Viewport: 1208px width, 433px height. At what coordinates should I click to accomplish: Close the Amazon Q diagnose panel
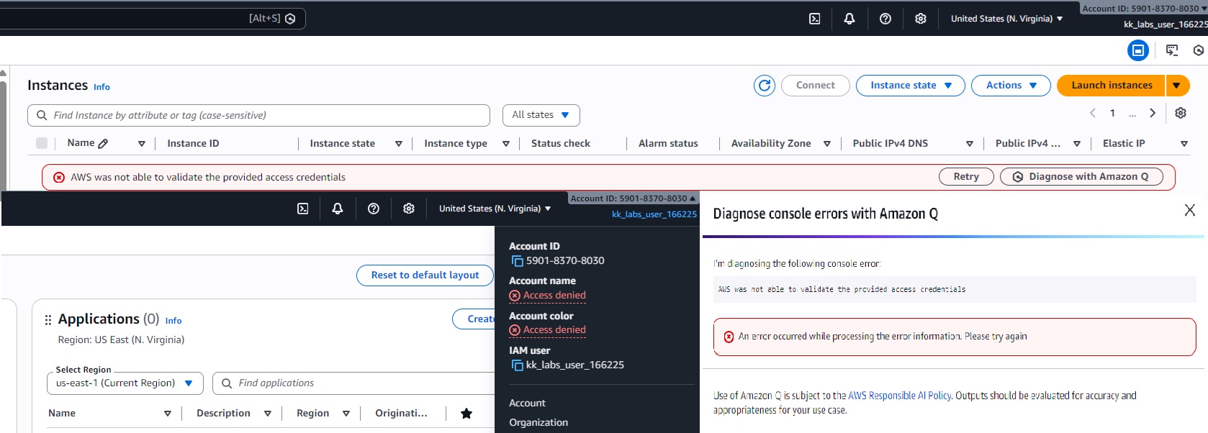click(x=1189, y=210)
